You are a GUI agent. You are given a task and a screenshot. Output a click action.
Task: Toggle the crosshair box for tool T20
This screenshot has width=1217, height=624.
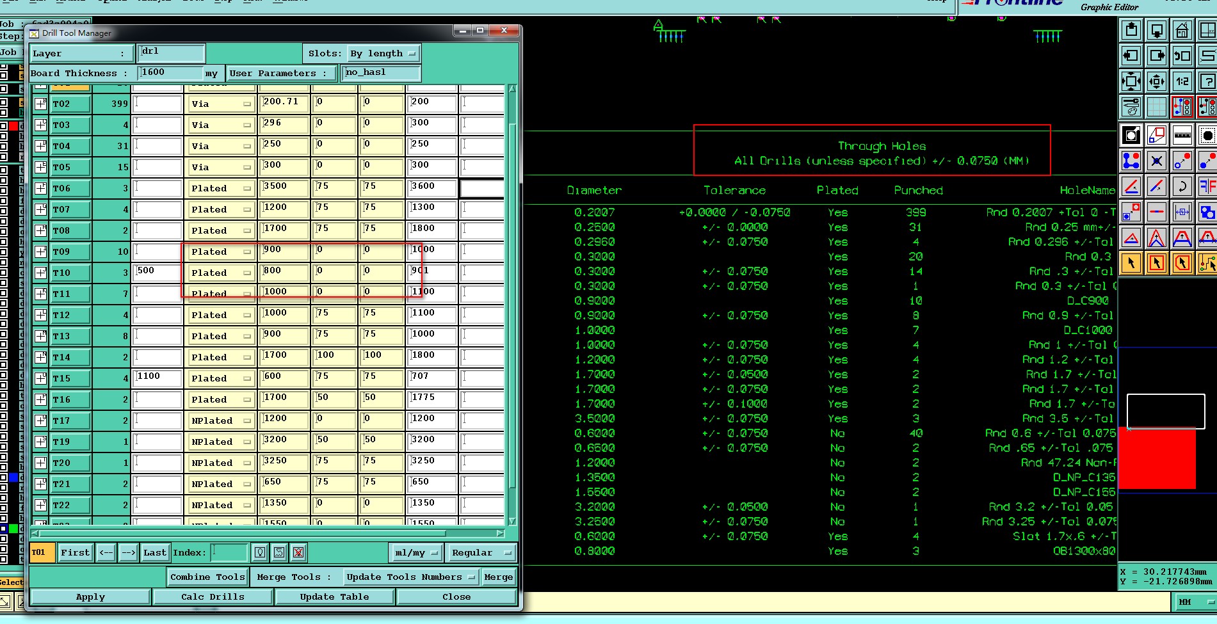tap(40, 463)
